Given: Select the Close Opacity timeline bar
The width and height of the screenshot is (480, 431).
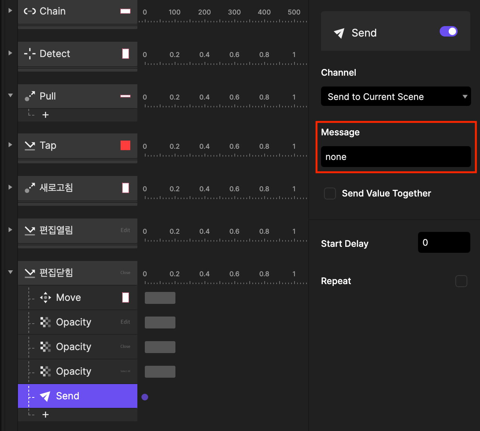Looking at the screenshot, I should click(160, 347).
